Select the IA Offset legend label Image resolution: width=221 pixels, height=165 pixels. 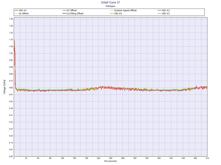click(x=24, y=13)
